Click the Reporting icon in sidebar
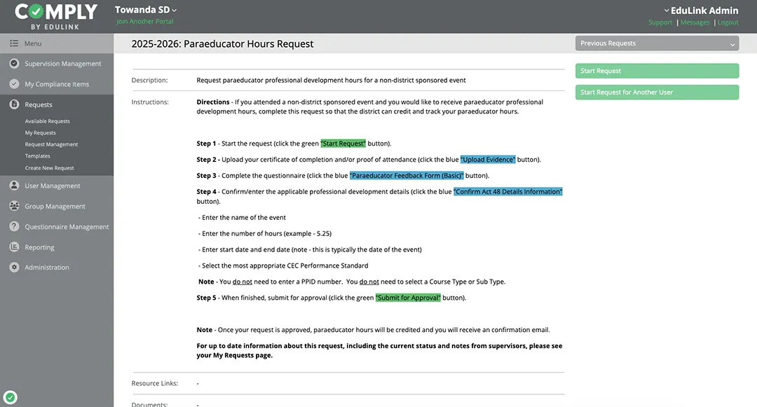Viewport: 757px width, 407px height. [x=14, y=247]
